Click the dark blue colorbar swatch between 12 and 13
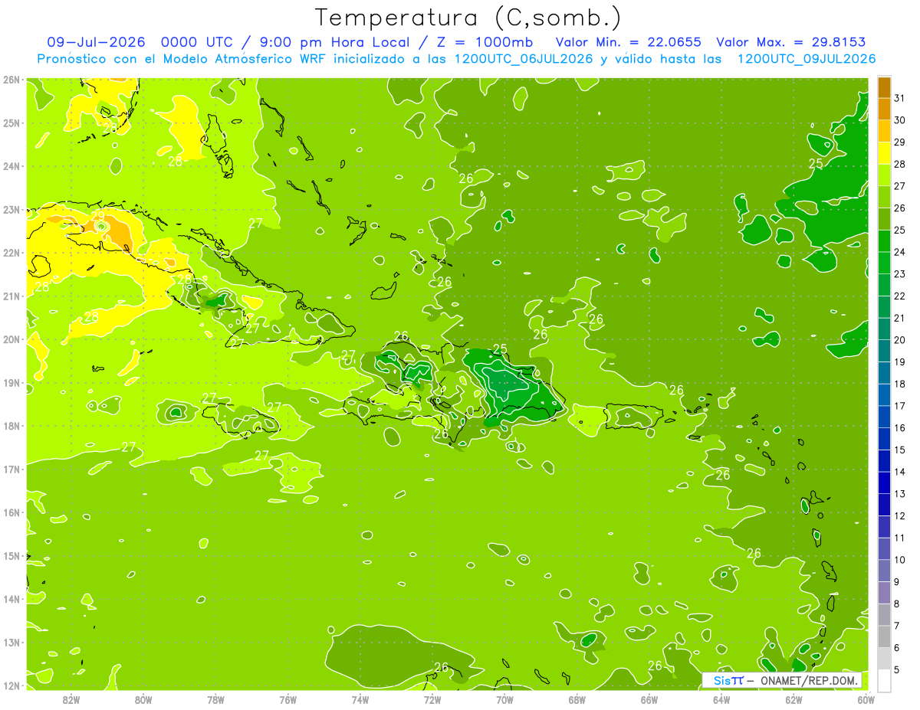The width and height of the screenshot is (920, 710). click(884, 505)
